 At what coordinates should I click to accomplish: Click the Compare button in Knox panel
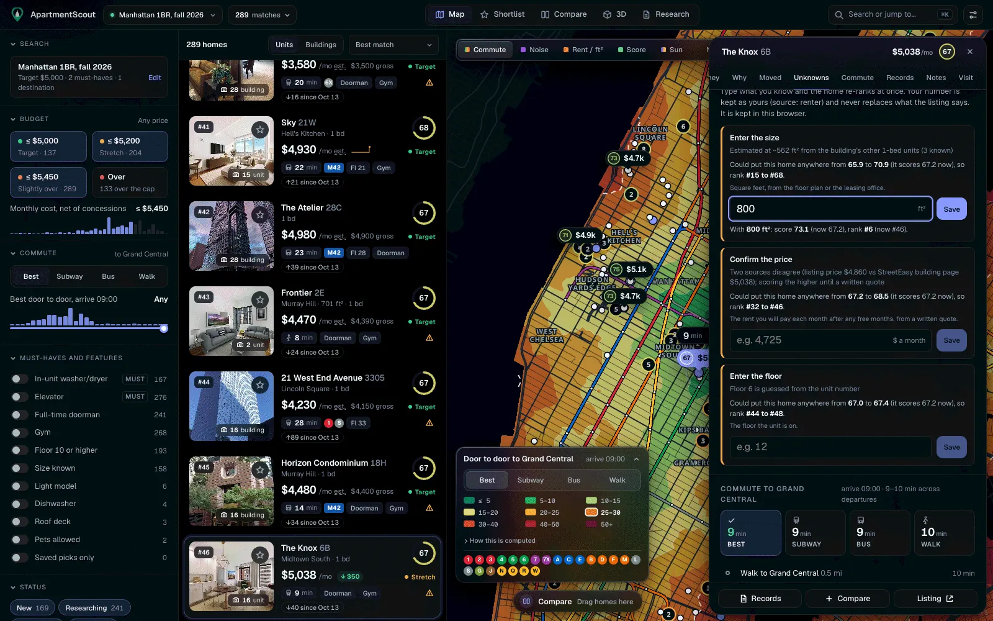(848, 599)
